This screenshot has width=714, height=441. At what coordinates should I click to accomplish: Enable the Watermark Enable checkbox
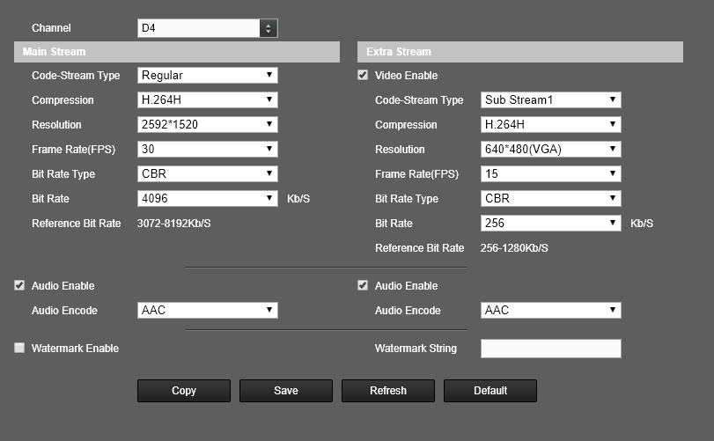19,348
